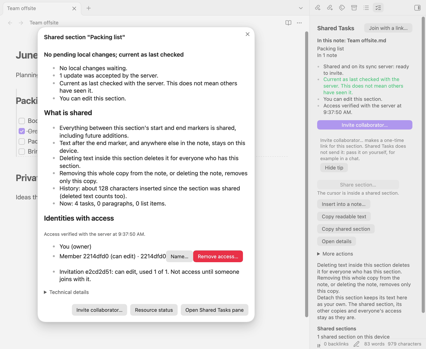The width and height of the screenshot is (426, 349).
Task: Close the Shared section dialog
Action: pyautogui.click(x=248, y=34)
